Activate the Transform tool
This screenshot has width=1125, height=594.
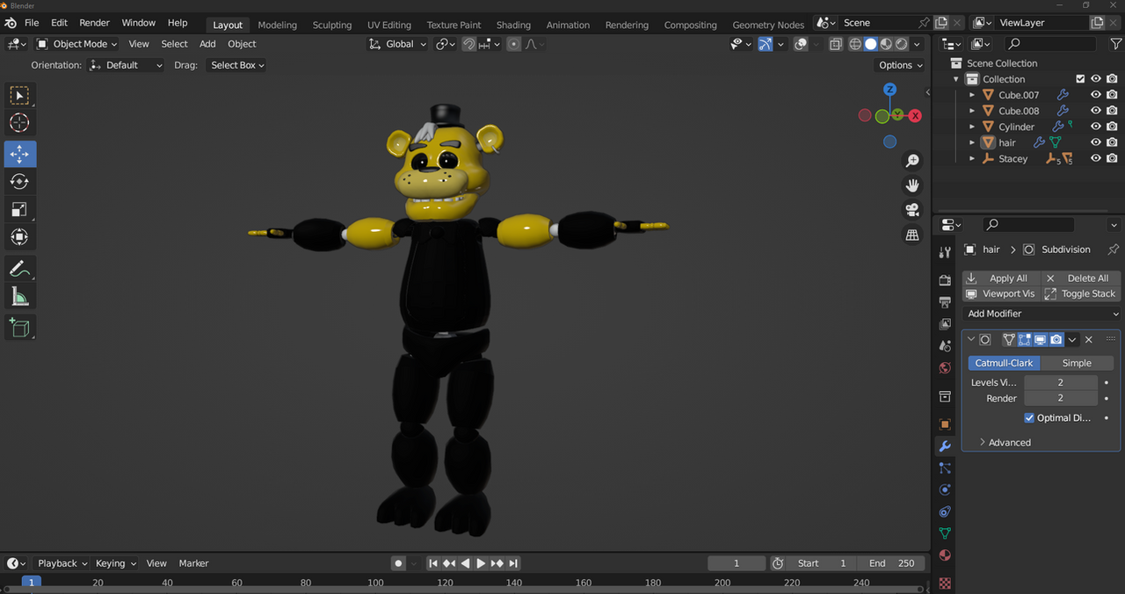pos(19,237)
